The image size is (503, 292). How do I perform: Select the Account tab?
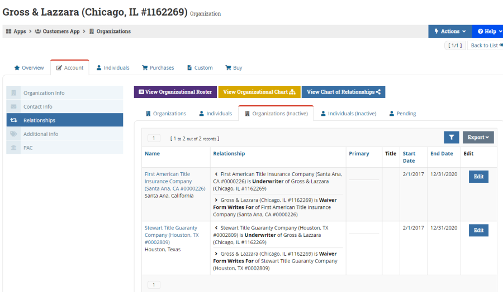tap(70, 68)
